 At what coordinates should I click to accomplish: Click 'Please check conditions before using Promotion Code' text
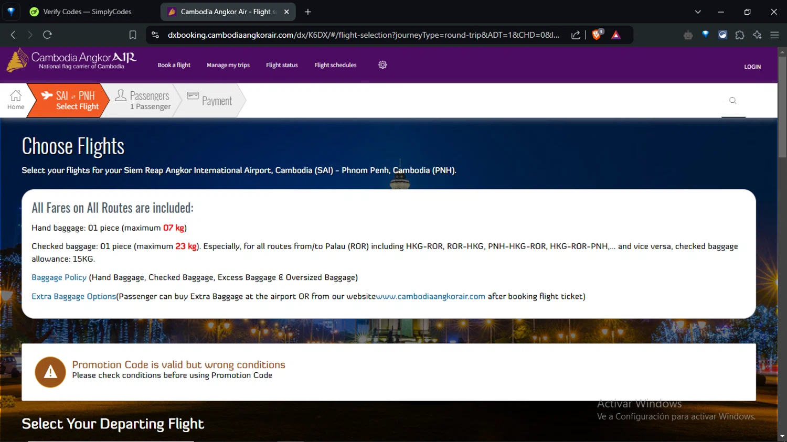(x=172, y=375)
